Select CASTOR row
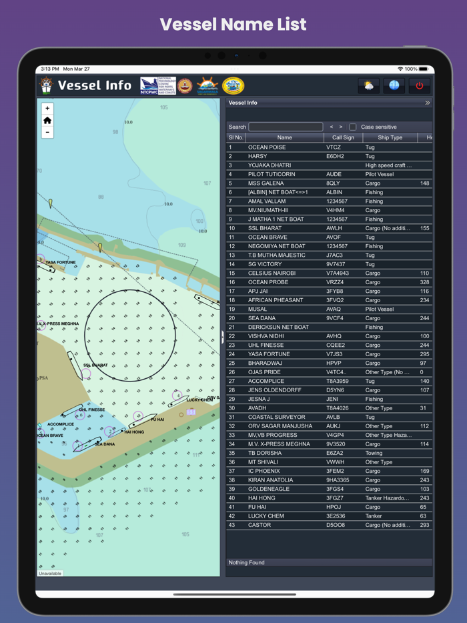 pyautogui.click(x=329, y=525)
